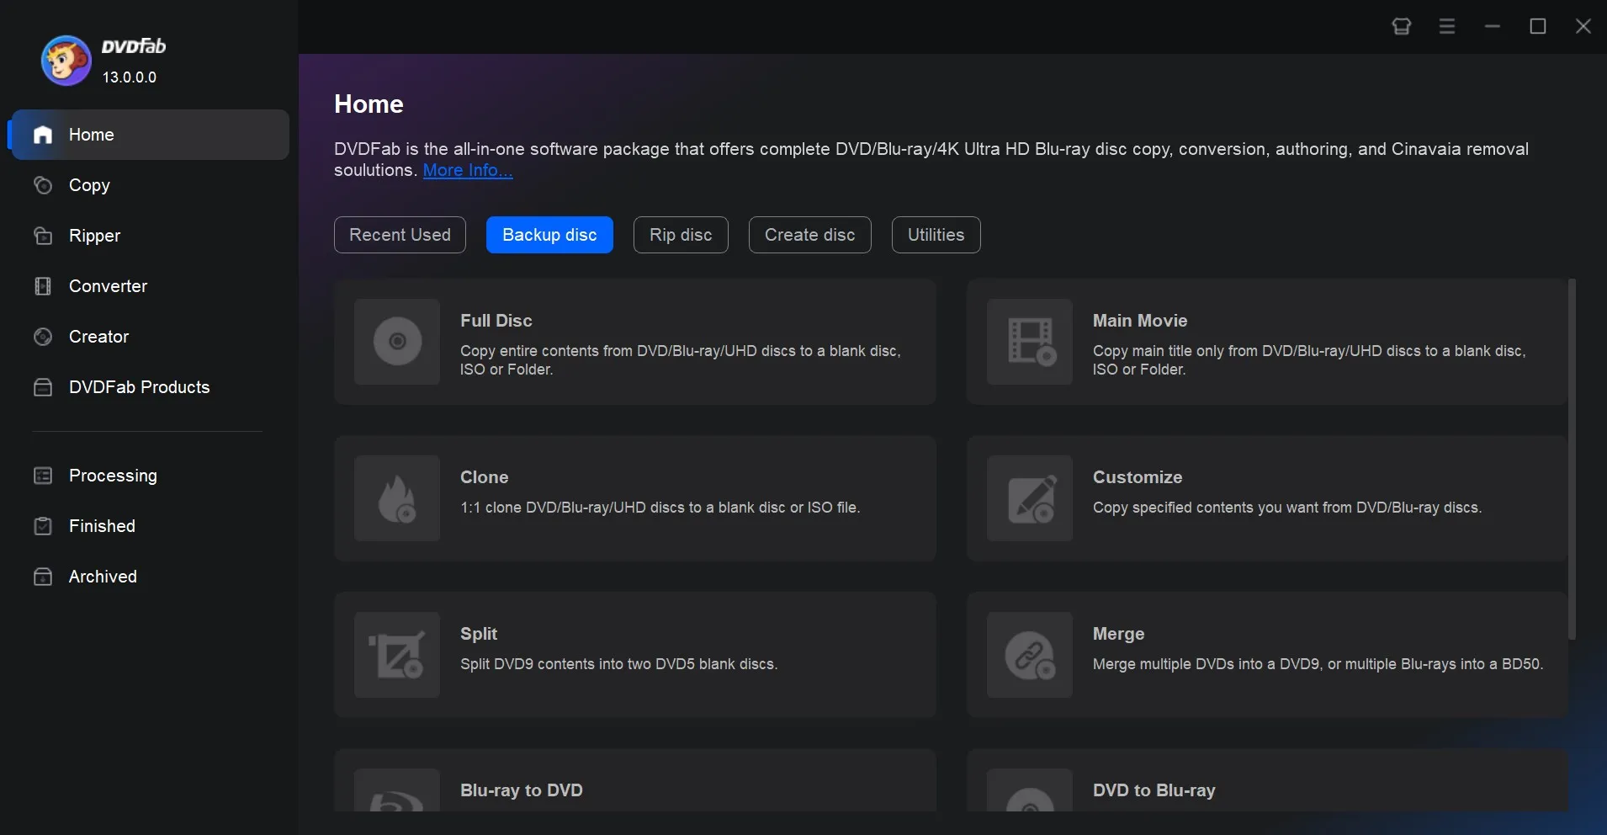The image size is (1607, 835).
Task: Open the Processing queue
Action: pos(113,476)
